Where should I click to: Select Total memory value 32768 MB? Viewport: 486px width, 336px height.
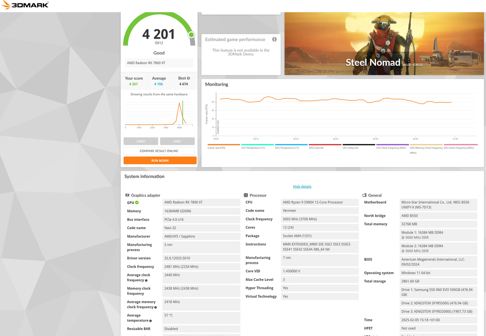click(438, 224)
